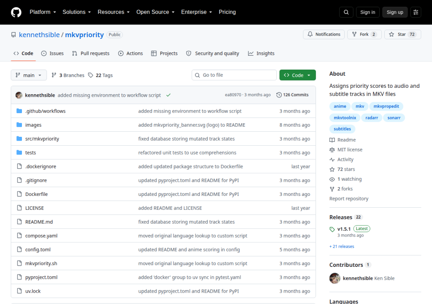The image size is (432, 304).
Task: Open the + 21 releases link
Action: [342, 246]
